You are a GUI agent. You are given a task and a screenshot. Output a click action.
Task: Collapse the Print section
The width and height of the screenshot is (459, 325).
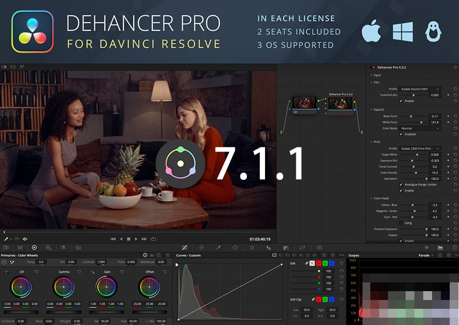tap(371, 142)
